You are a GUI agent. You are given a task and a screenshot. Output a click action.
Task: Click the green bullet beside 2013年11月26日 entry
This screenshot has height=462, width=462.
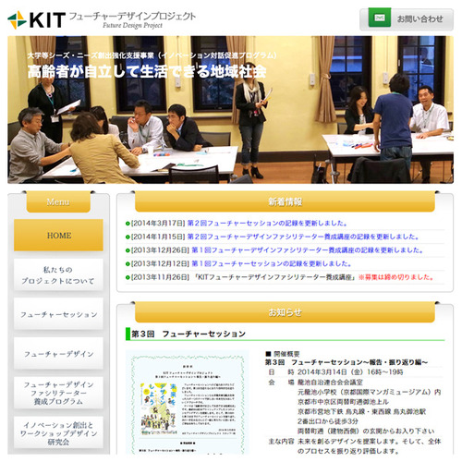tap(128, 277)
